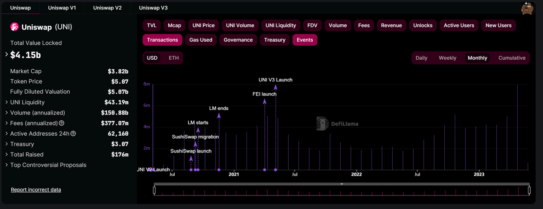This screenshot has height=209, width=543.
Task: Toggle the Events overlay on chart
Action: point(305,40)
